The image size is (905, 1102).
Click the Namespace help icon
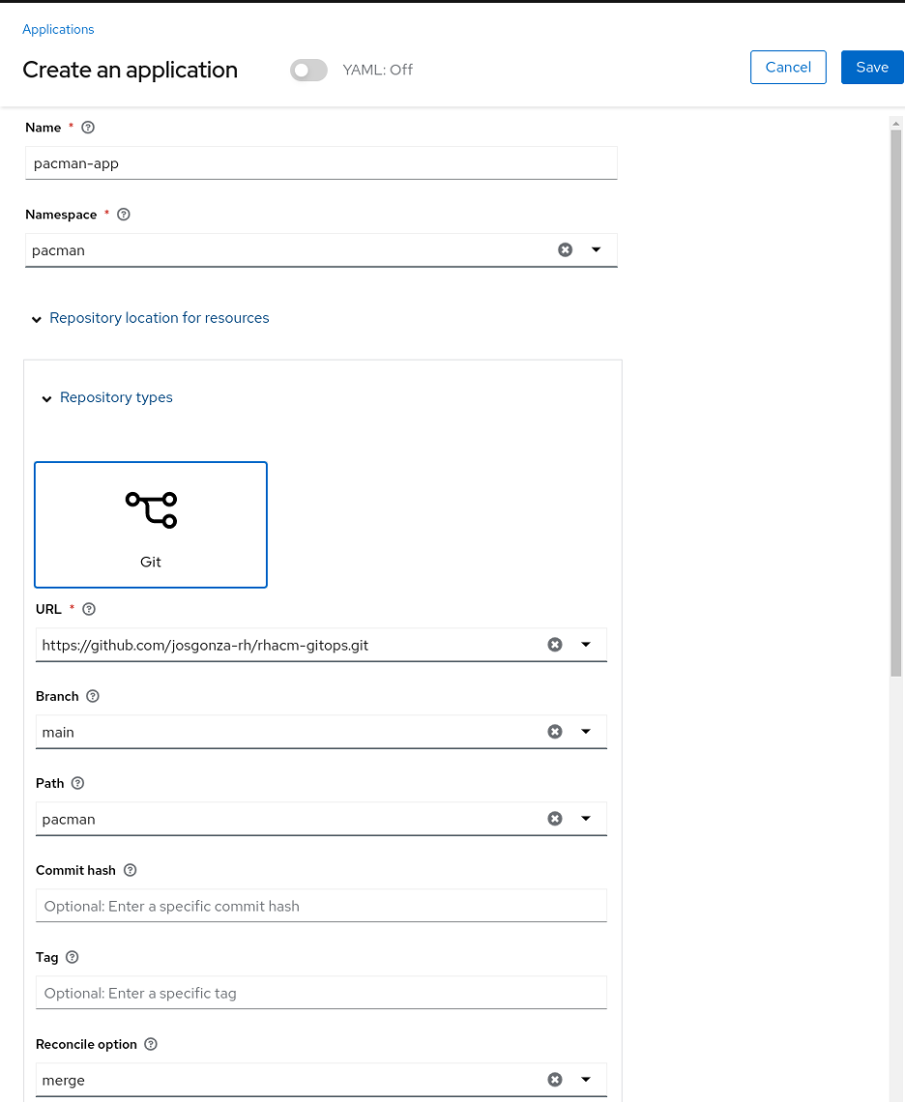click(x=123, y=215)
